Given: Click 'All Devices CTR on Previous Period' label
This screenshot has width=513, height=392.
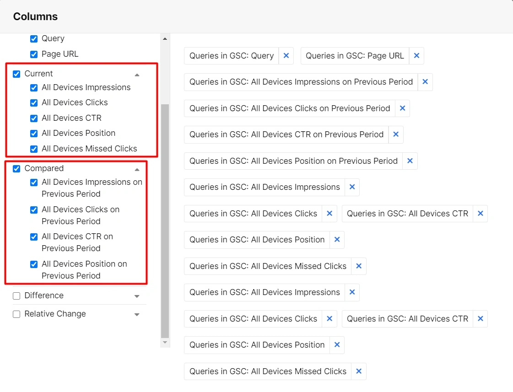Looking at the screenshot, I should click(x=77, y=242).
